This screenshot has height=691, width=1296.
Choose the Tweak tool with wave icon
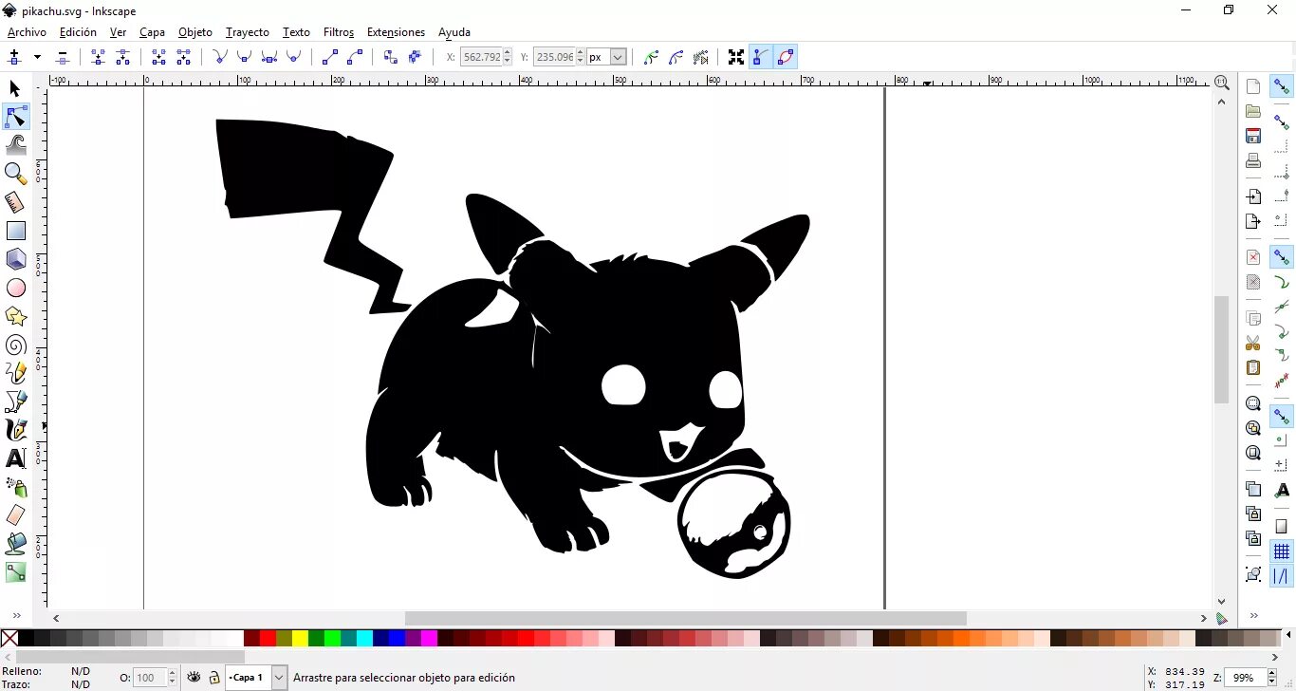pyautogui.click(x=15, y=145)
